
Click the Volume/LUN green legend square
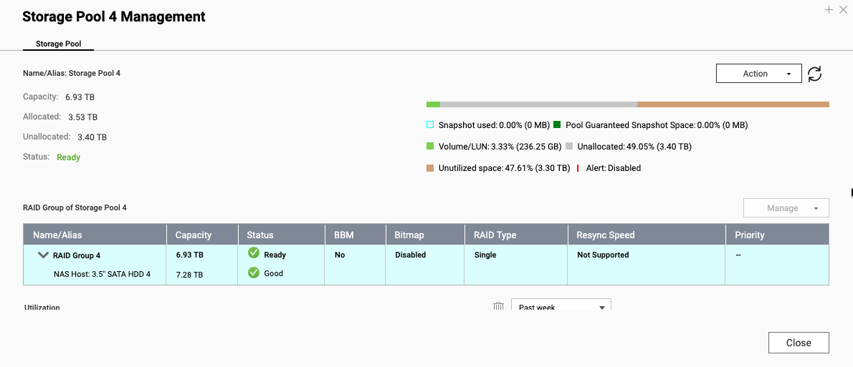pyautogui.click(x=430, y=147)
